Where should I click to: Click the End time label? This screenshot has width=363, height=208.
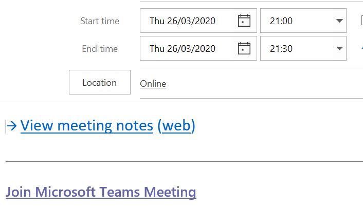100,49
